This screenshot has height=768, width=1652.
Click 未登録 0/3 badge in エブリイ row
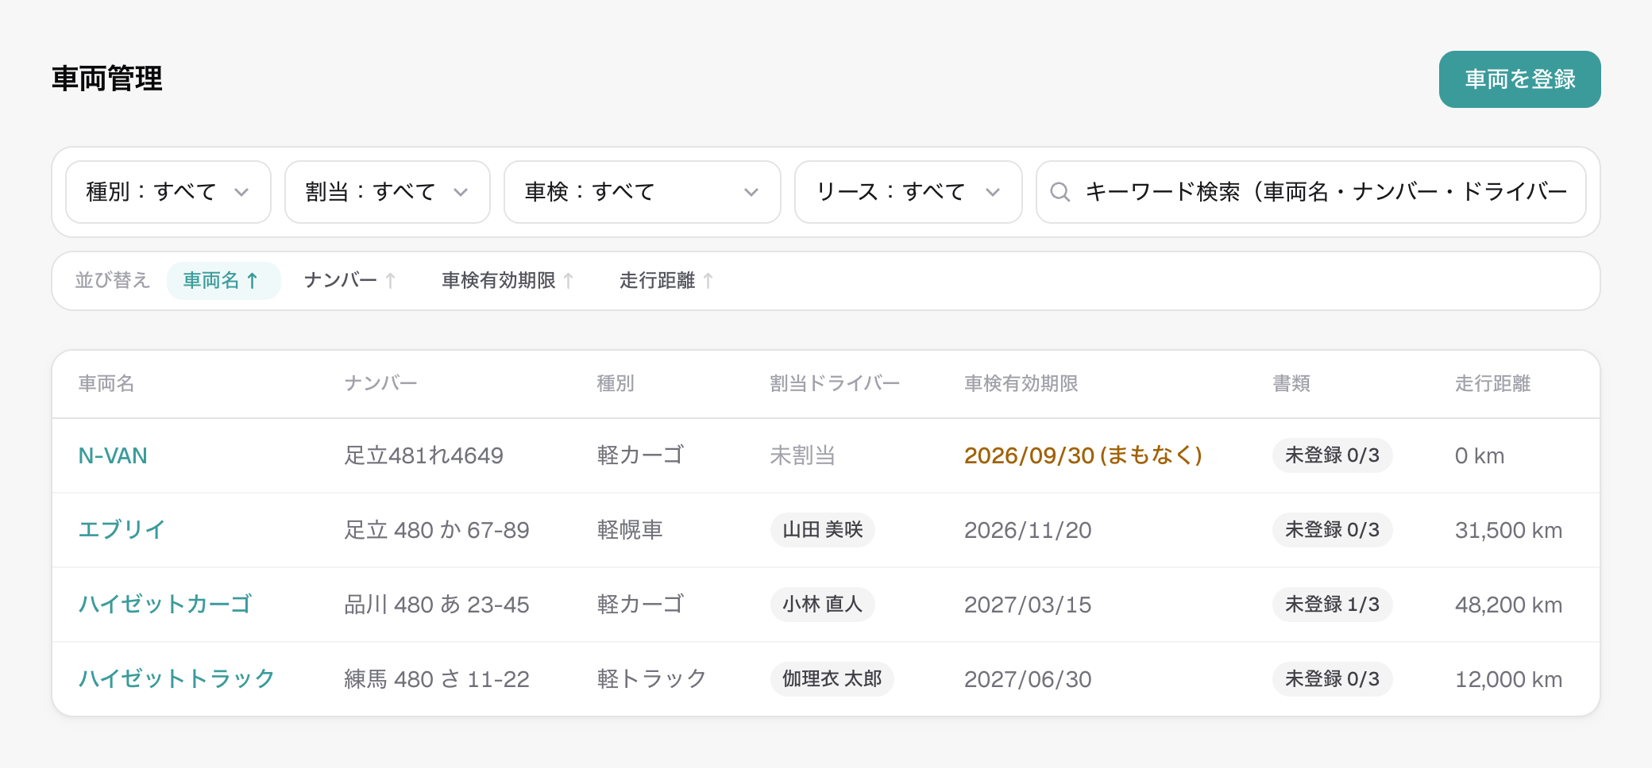pyautogui.click(x=1333, y=530)
